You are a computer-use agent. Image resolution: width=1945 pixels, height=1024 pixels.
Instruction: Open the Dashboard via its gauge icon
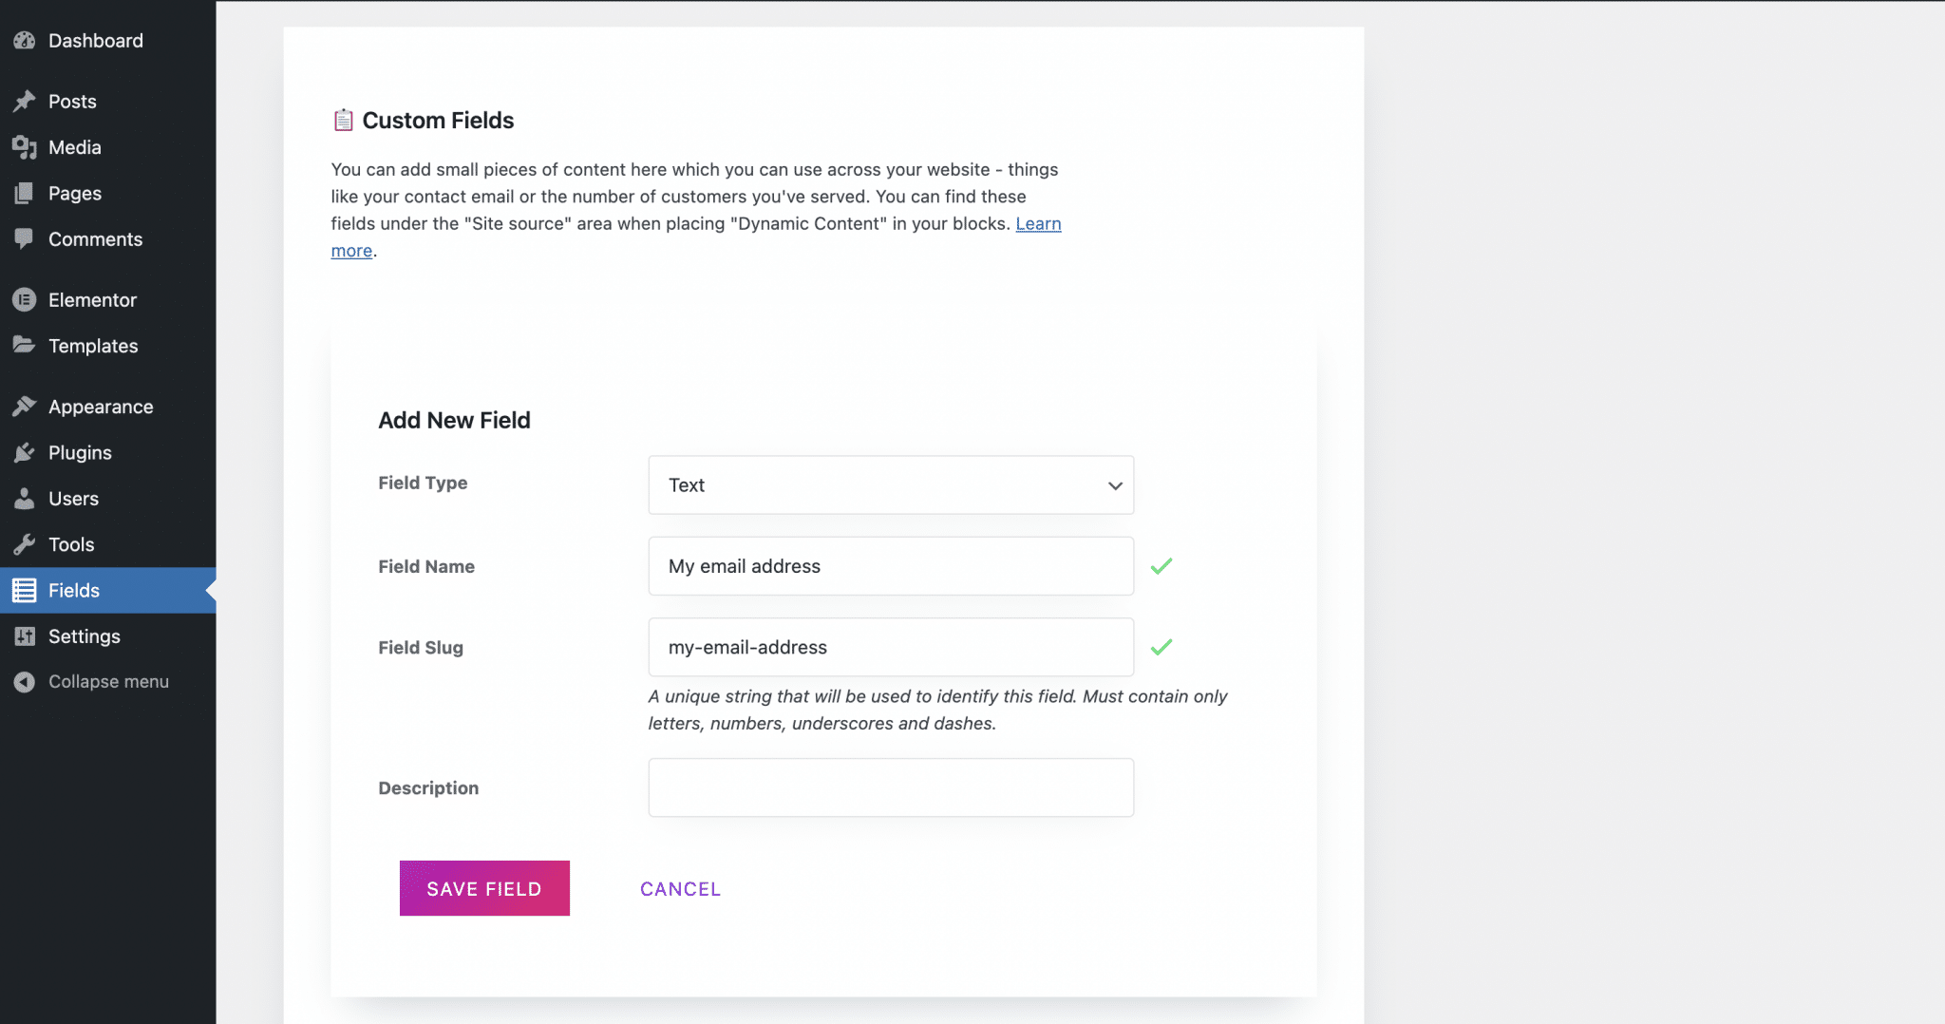[x=24, y=40]
